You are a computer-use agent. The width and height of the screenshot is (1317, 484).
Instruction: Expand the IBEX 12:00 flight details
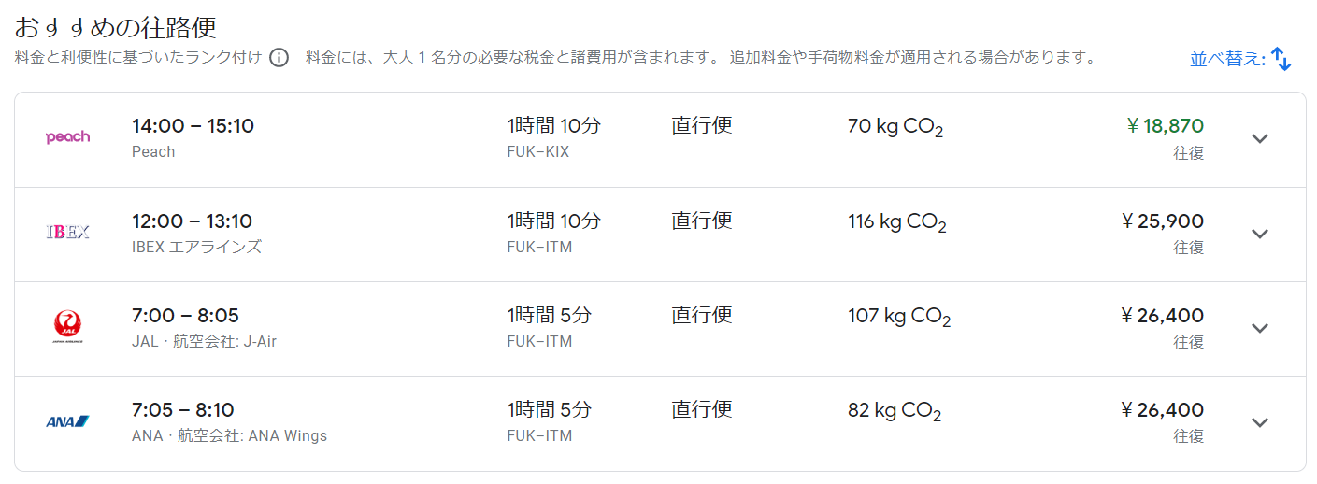coord(1260,234)
